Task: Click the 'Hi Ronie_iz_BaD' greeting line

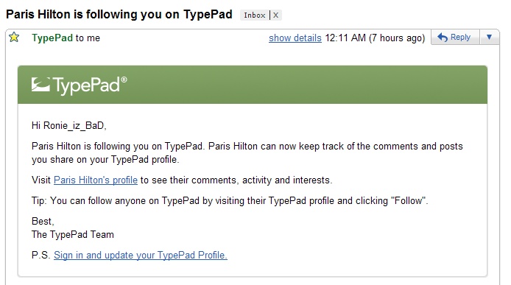Action: pyautogui.click(x=69, y=125)
